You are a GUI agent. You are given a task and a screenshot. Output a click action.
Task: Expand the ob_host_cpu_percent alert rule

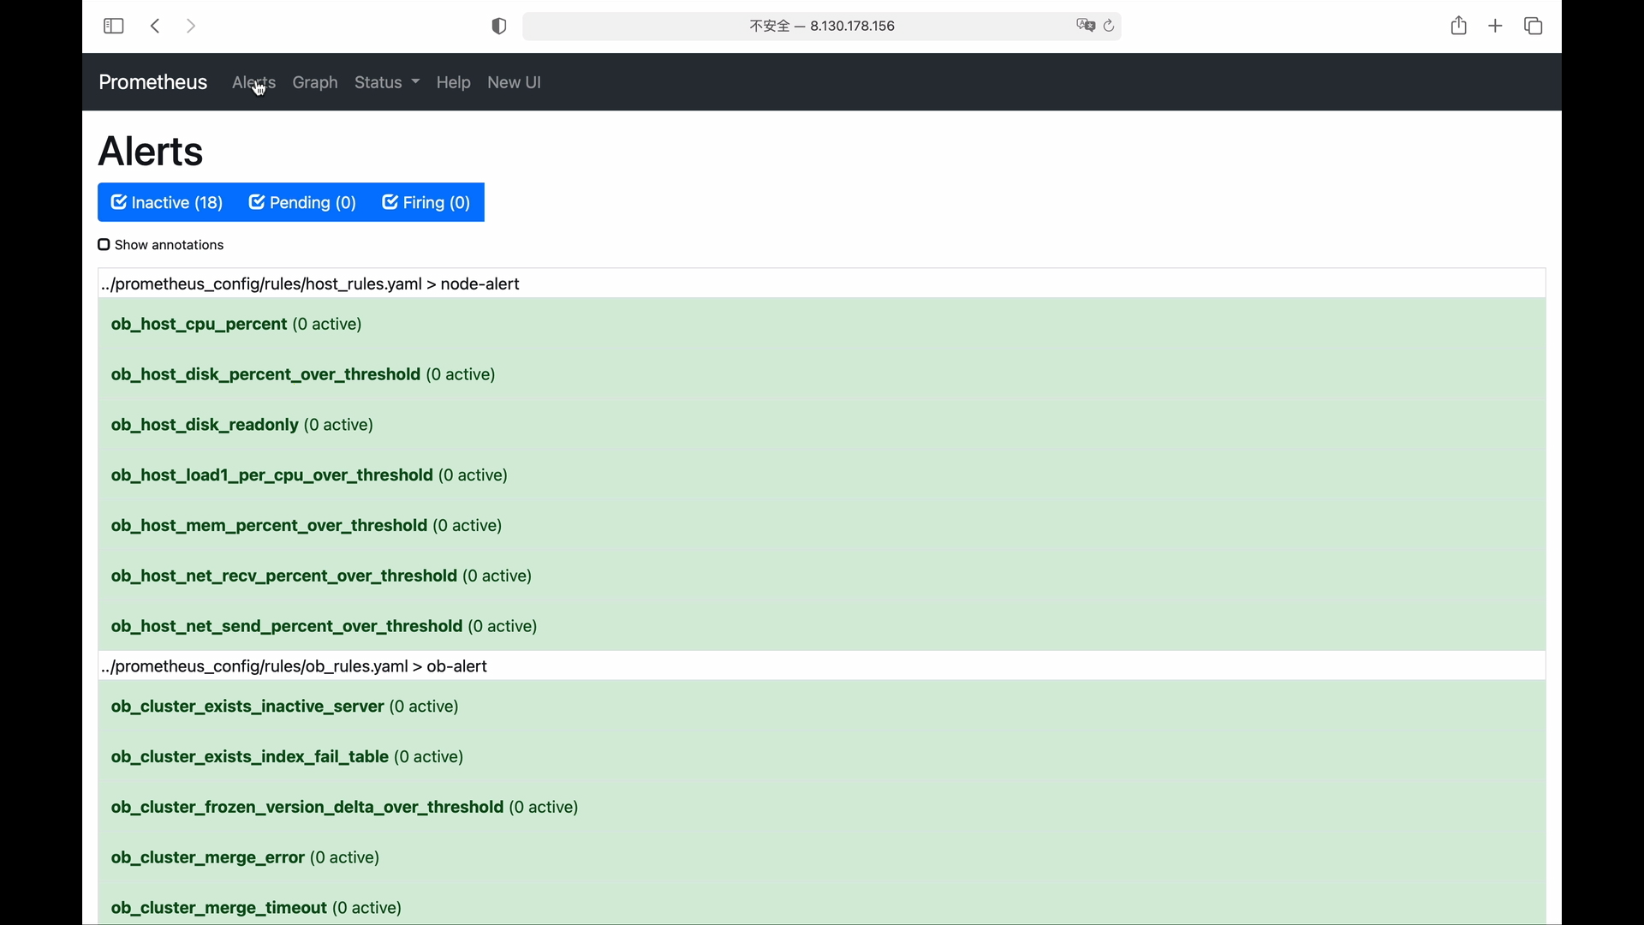tap(199, 325)
